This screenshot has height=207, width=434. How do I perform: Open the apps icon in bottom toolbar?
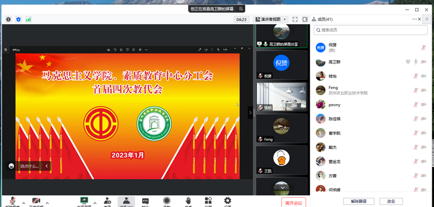coord(208,200)
